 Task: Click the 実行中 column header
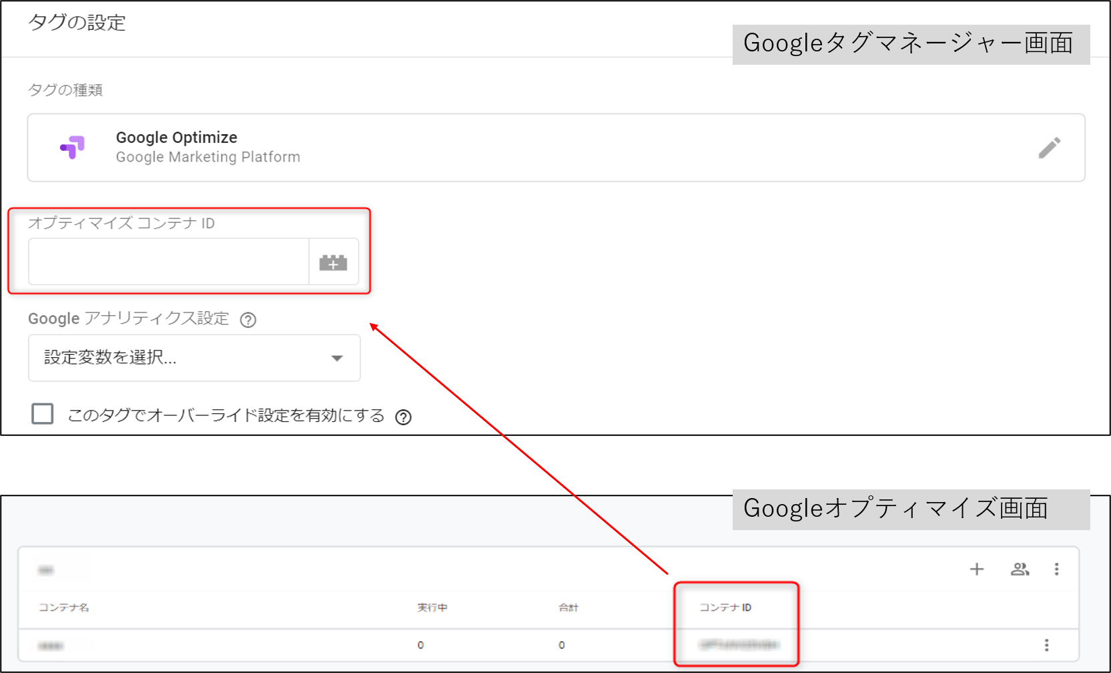[x=432, y=608]
